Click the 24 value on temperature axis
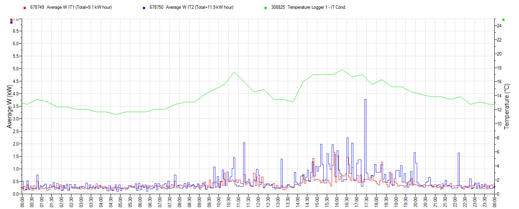 (x=499, y=26)
